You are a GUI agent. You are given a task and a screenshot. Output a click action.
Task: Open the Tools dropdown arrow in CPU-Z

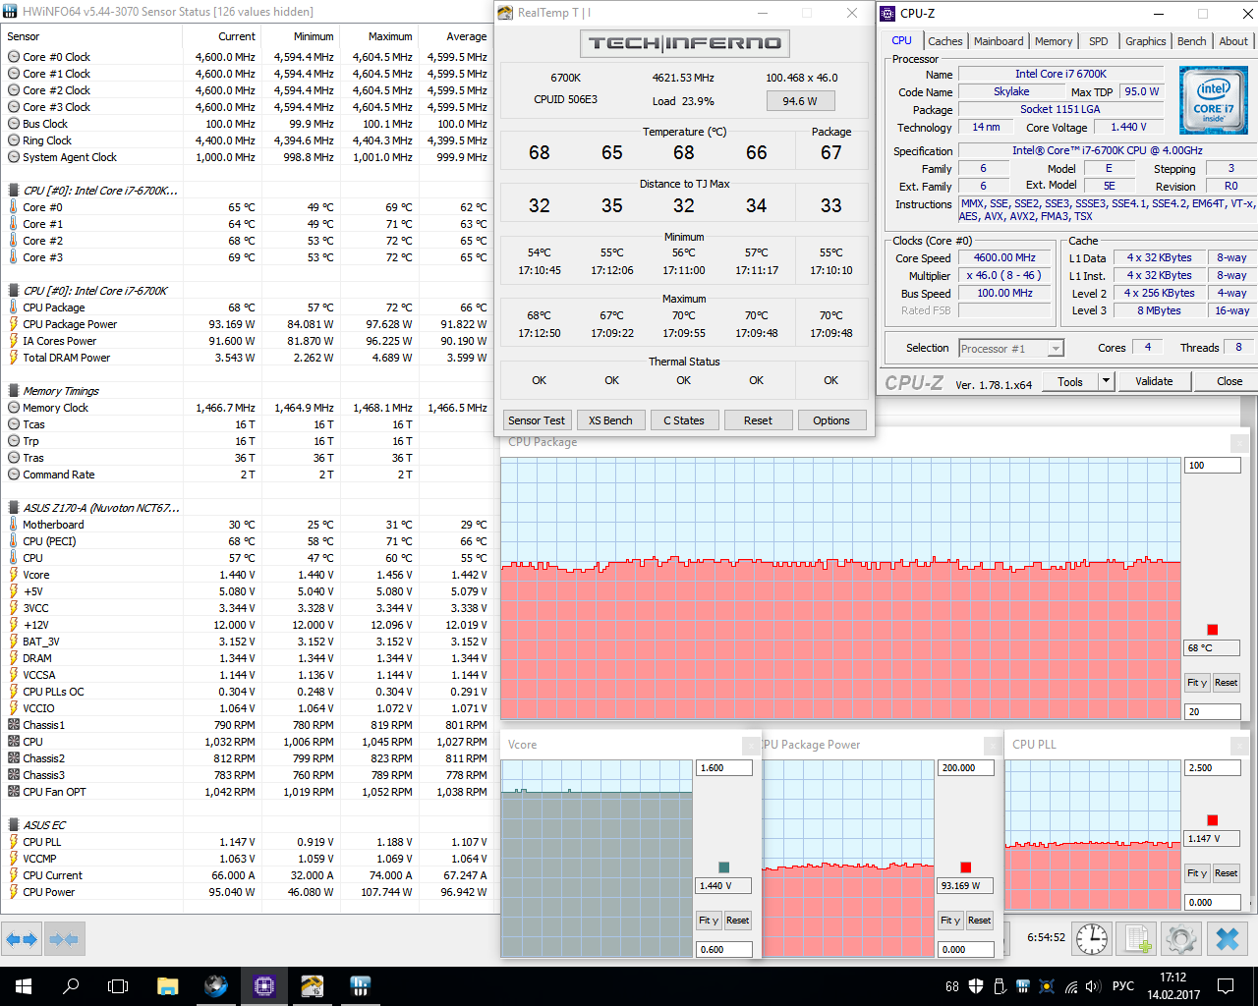[1106, 381]
